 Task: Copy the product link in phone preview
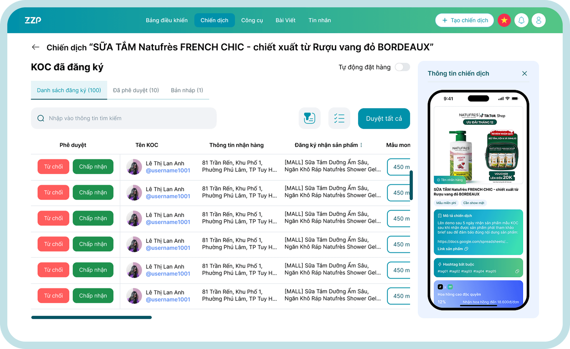coord(466,249)
